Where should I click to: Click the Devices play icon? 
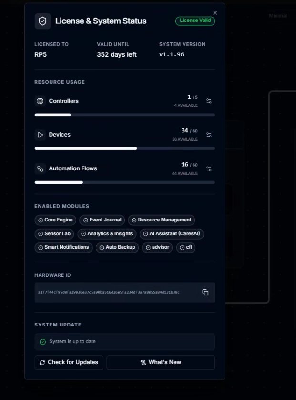40,135
